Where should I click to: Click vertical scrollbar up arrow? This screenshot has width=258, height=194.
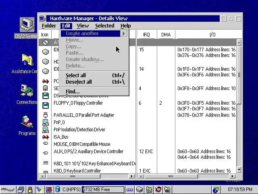click(x=239, y=43)
